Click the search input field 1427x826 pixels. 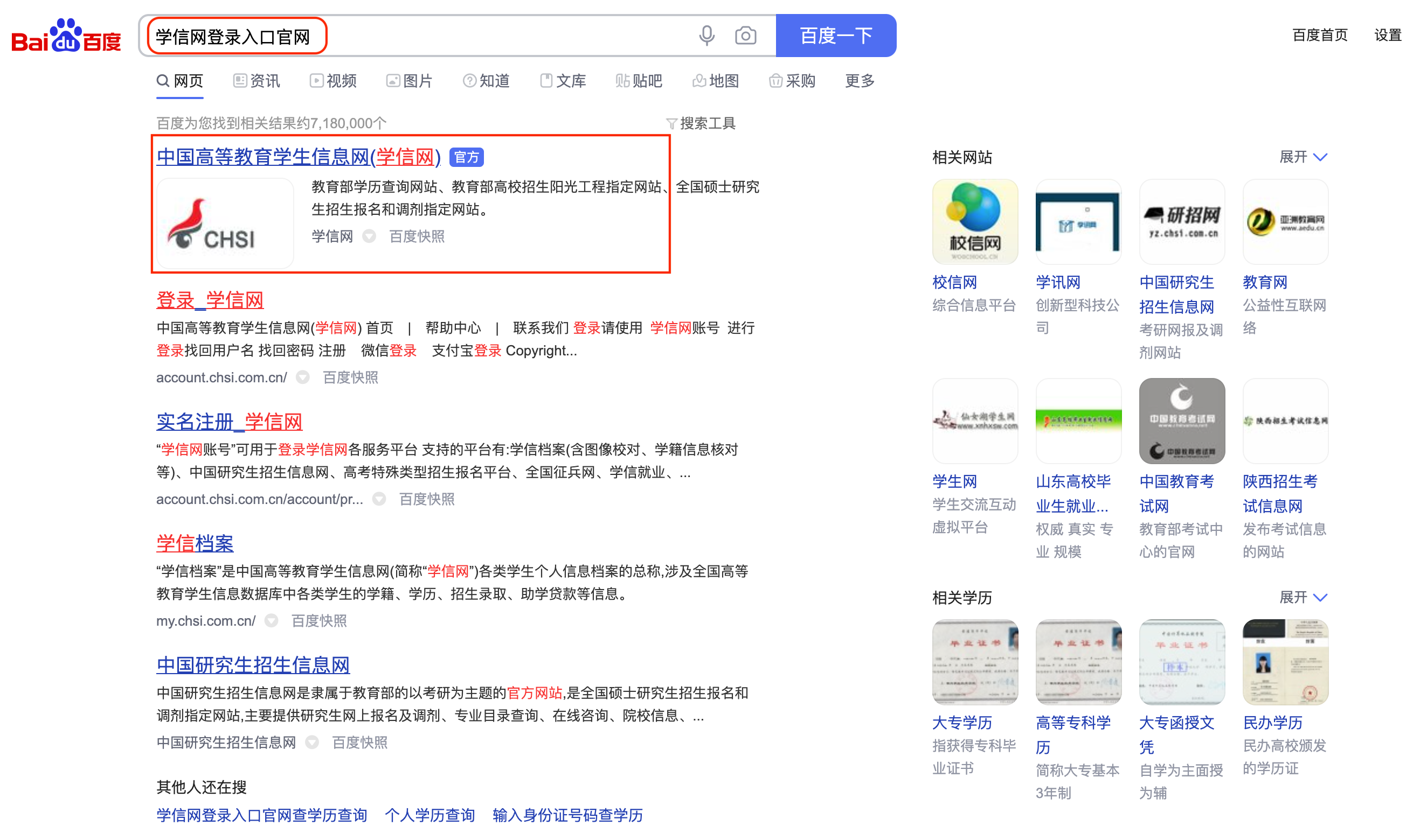click(419, 36)
